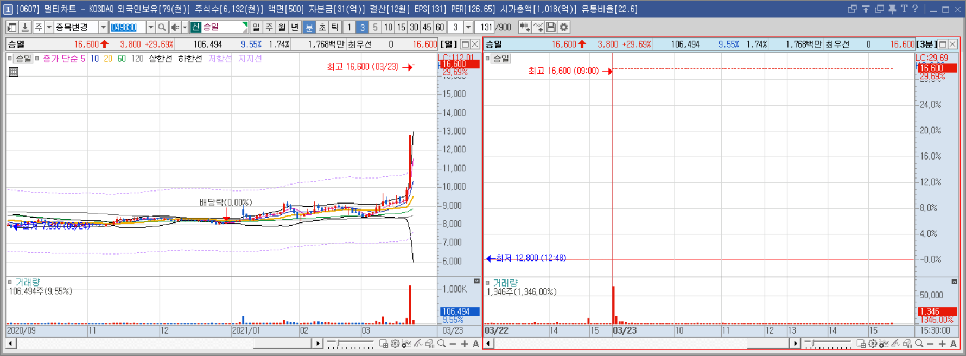Click the candle count field showing 131
Screen dimensions: 966x356
(x=484, y=27)
